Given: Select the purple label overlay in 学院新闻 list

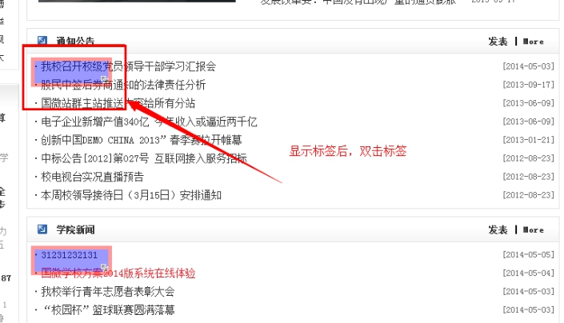Looking at the screenshot, I should point(71,261).
